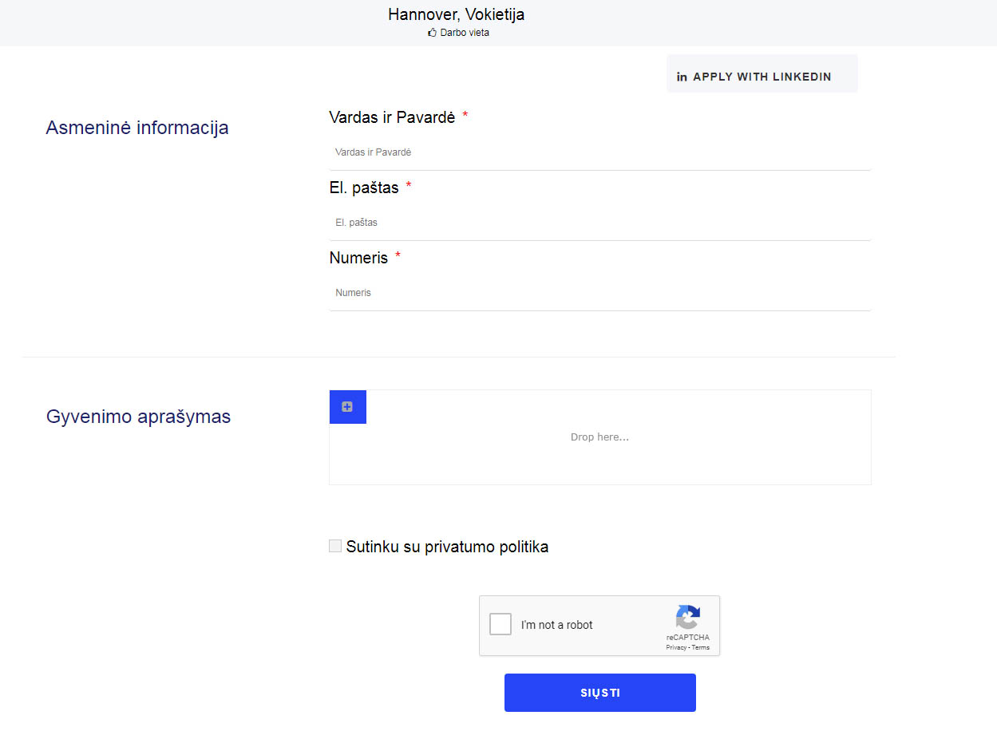Image resolution: width=997 pixels, height=739 pixels.
Task: Click the Hannover, Vokietija location text
Action: pos(457,14)
